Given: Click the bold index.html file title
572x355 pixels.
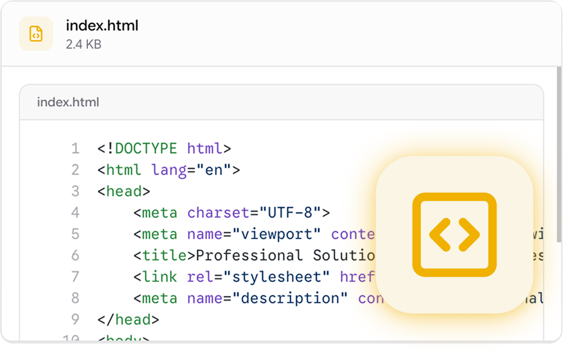Looking at the screenshot, I should (102, 26).
